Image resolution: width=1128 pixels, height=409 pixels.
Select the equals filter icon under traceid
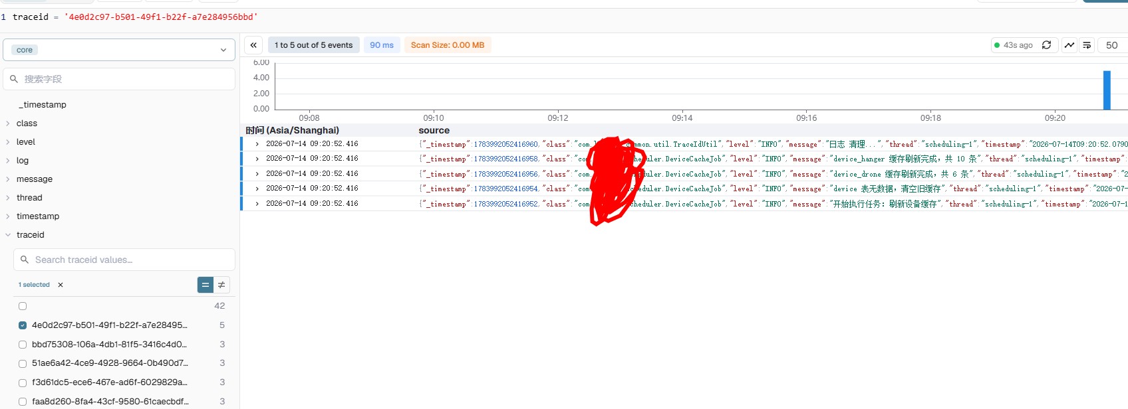pyautogui.click(x=206, y=285)
